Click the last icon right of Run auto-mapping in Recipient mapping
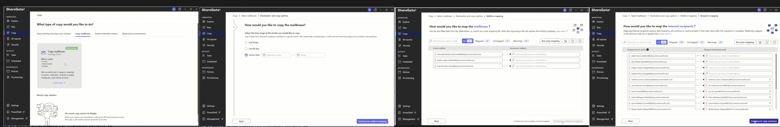This screenshot has width=780, height=127. (x=775, y=42)
